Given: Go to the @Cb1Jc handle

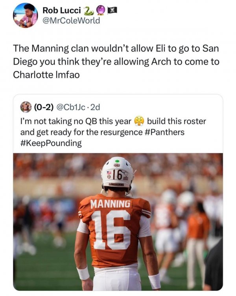Looking at the screenshot, I should pos(73,107).
